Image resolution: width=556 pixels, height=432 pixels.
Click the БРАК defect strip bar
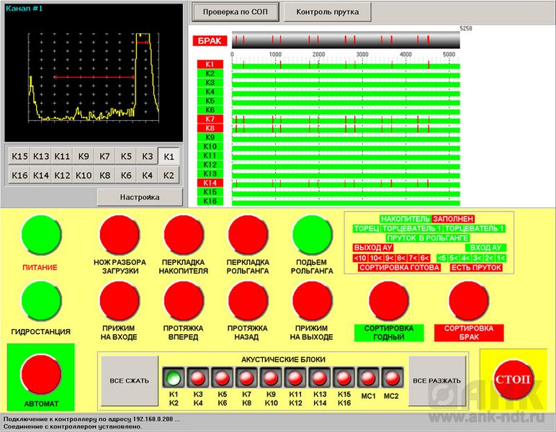pos(346,40)
